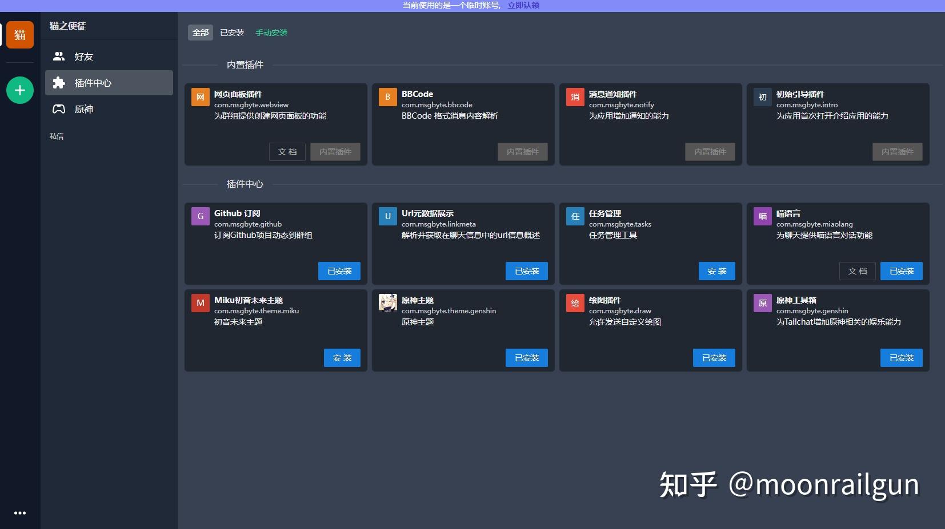Click the 绘图插件 red 绘 icon
945x529 pixels.
tap(575, 303)
